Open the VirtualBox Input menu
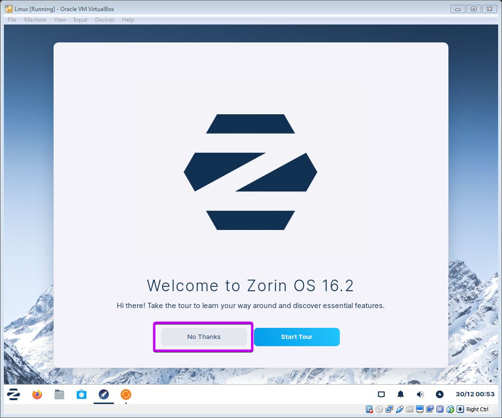 coord(80,19)
